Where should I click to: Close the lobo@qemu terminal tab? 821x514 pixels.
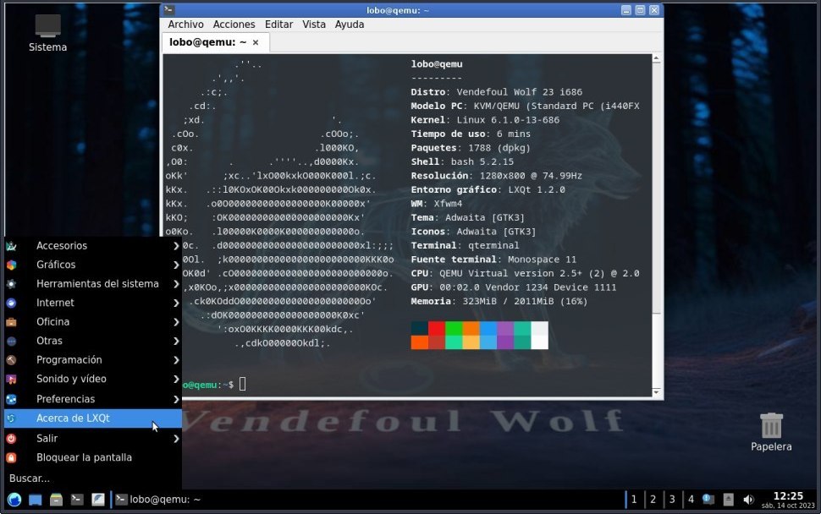[256, 43]
